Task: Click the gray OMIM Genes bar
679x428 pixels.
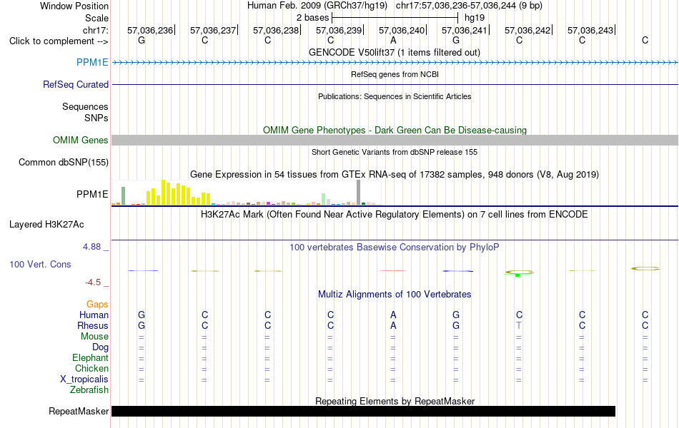Action: coord(395,140)
